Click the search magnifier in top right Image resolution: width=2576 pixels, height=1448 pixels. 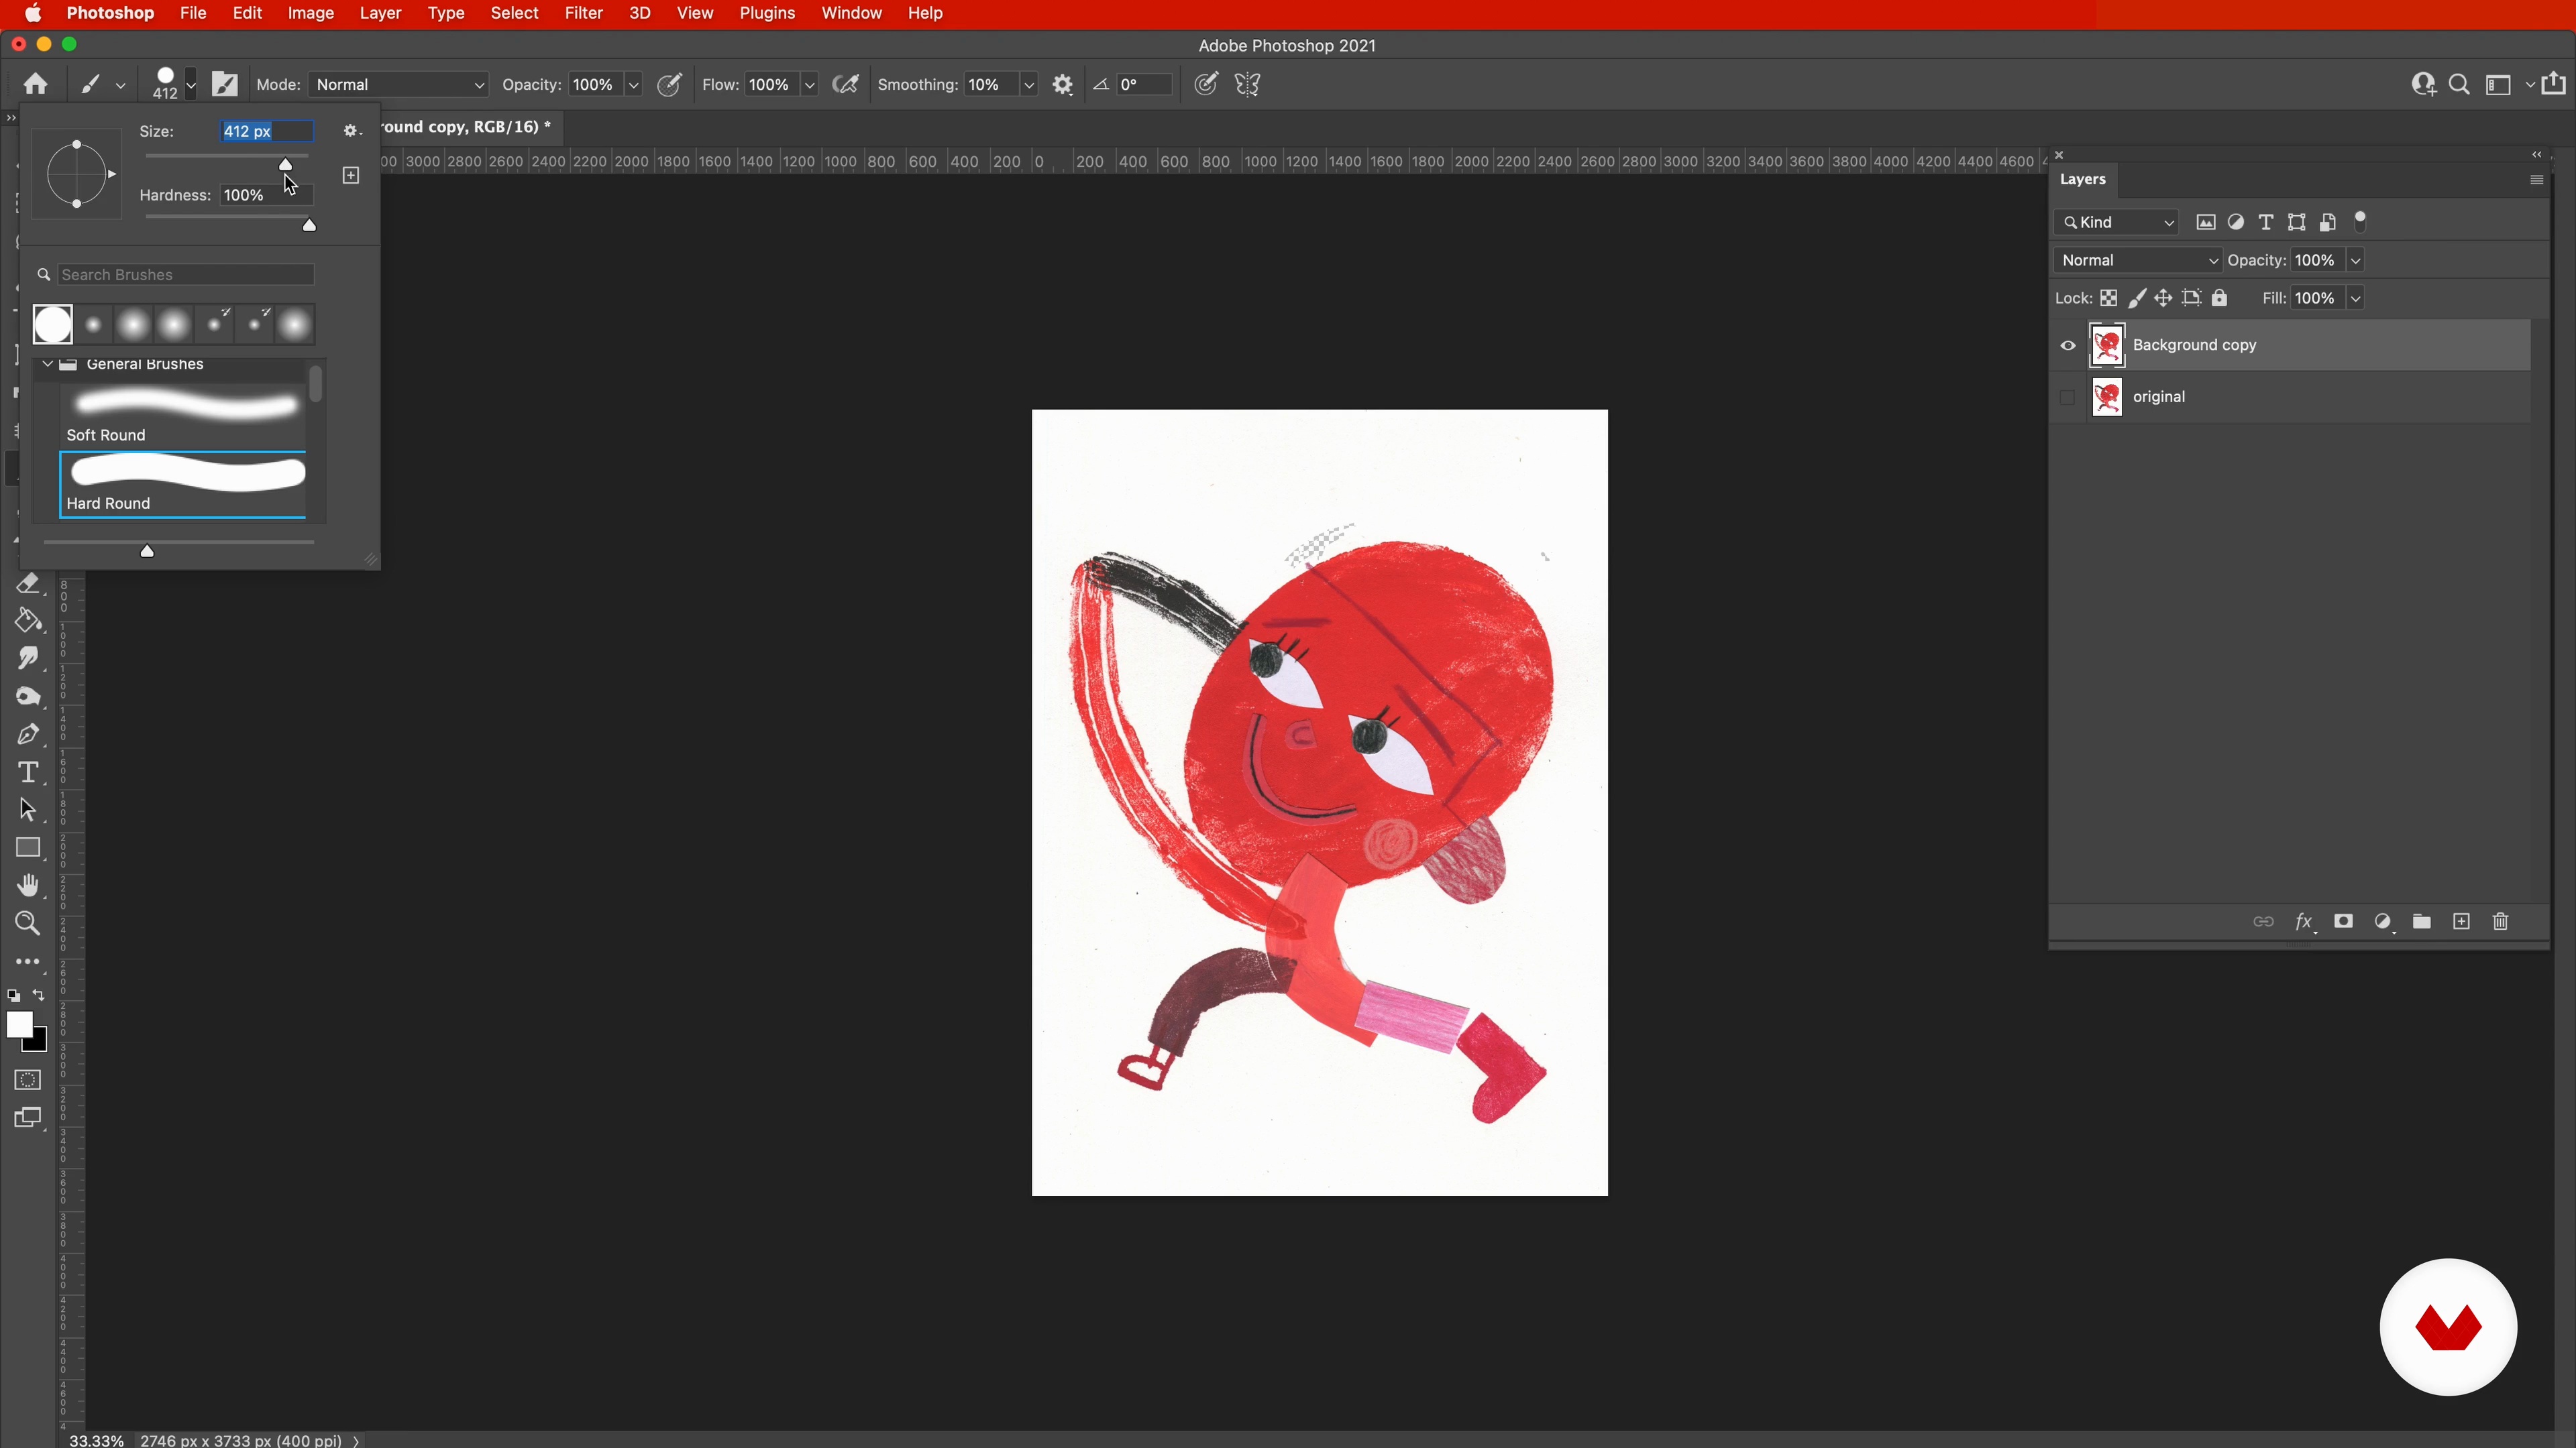2460,85
